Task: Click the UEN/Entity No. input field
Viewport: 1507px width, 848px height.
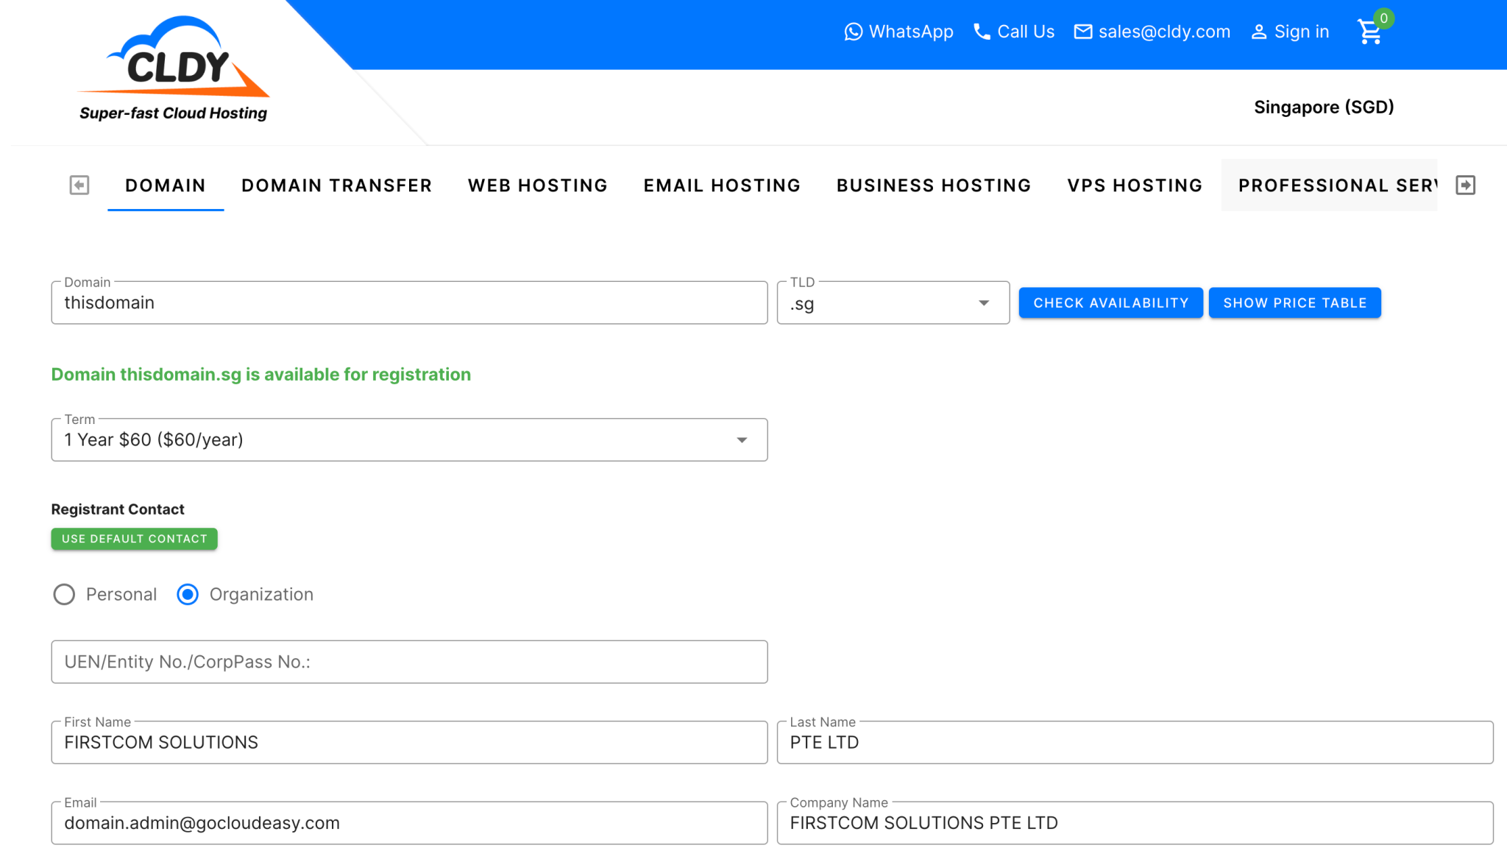Action: click(x=409, y=662)
